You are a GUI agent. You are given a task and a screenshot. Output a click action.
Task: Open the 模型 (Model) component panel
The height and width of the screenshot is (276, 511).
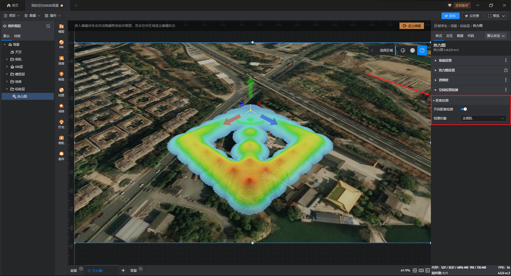pyautogui.click(x=61, y=28)
